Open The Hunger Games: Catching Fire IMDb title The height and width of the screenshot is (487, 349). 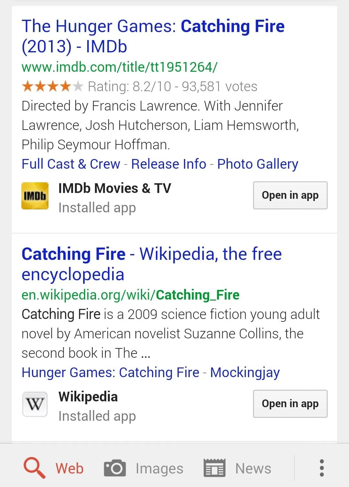[153, 36]
